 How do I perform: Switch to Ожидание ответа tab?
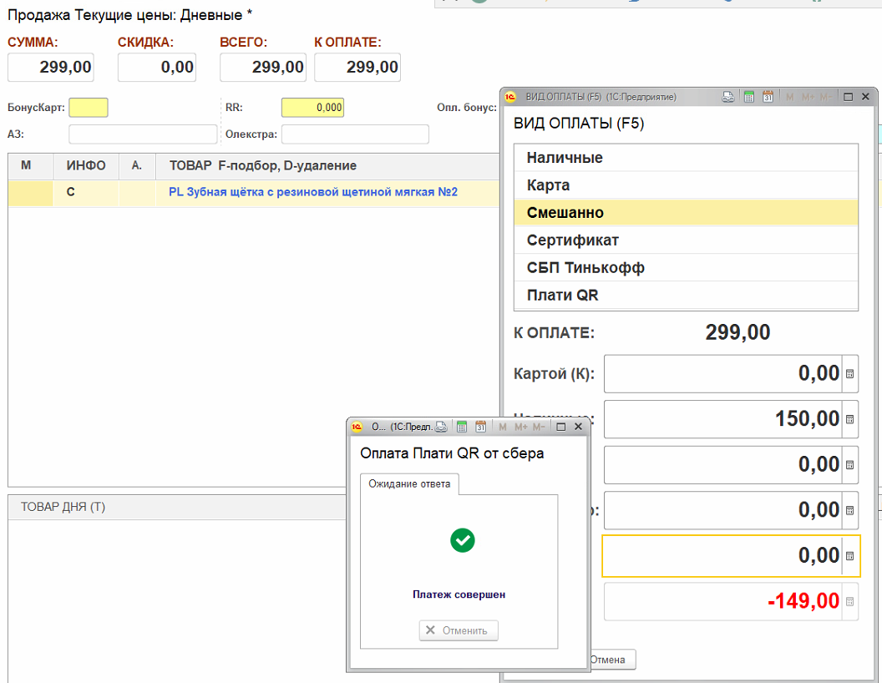[x=409, y=484]
